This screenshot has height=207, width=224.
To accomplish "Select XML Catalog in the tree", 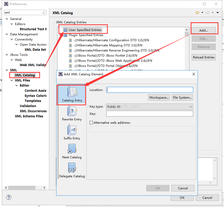I will (25, 75).
